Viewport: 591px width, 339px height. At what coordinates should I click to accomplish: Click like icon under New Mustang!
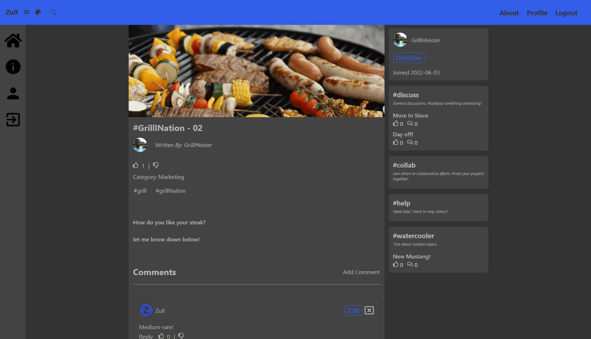396,264
